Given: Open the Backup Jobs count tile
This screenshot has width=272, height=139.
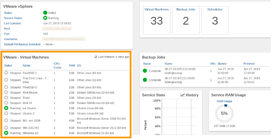Looking at the screenshot, I should pos(186,20).
